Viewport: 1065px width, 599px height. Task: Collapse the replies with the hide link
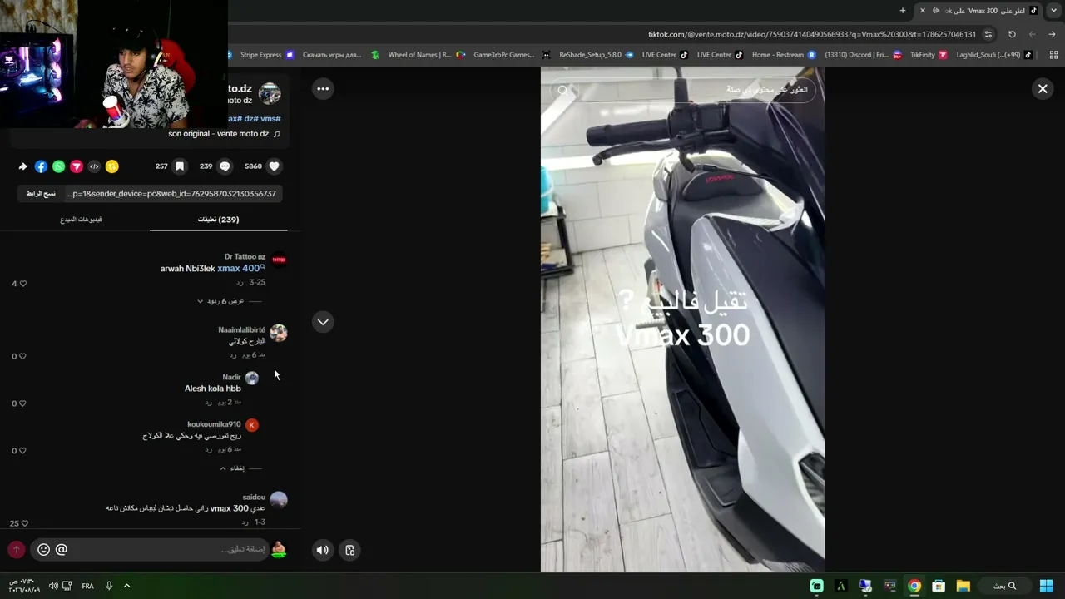click(x=232, y=468)
